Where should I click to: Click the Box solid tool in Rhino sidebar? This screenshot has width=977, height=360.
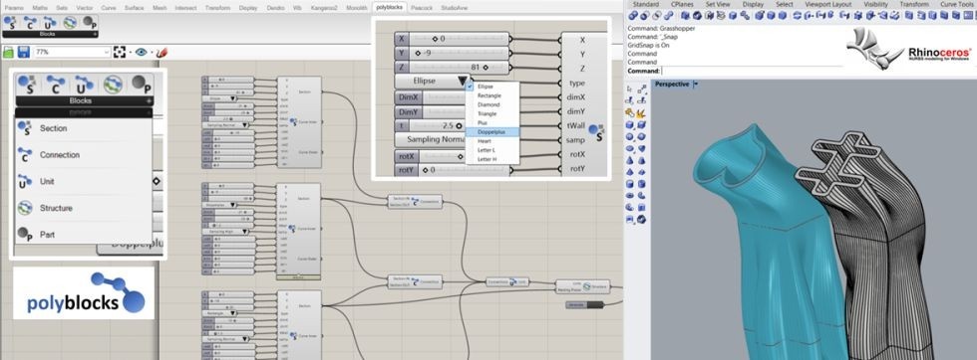(630, 125)
